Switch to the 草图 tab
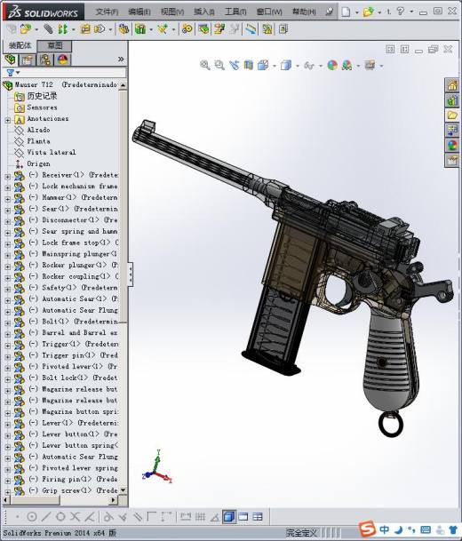462x541 pixels. pyautogui.click(x=55, y=45)
